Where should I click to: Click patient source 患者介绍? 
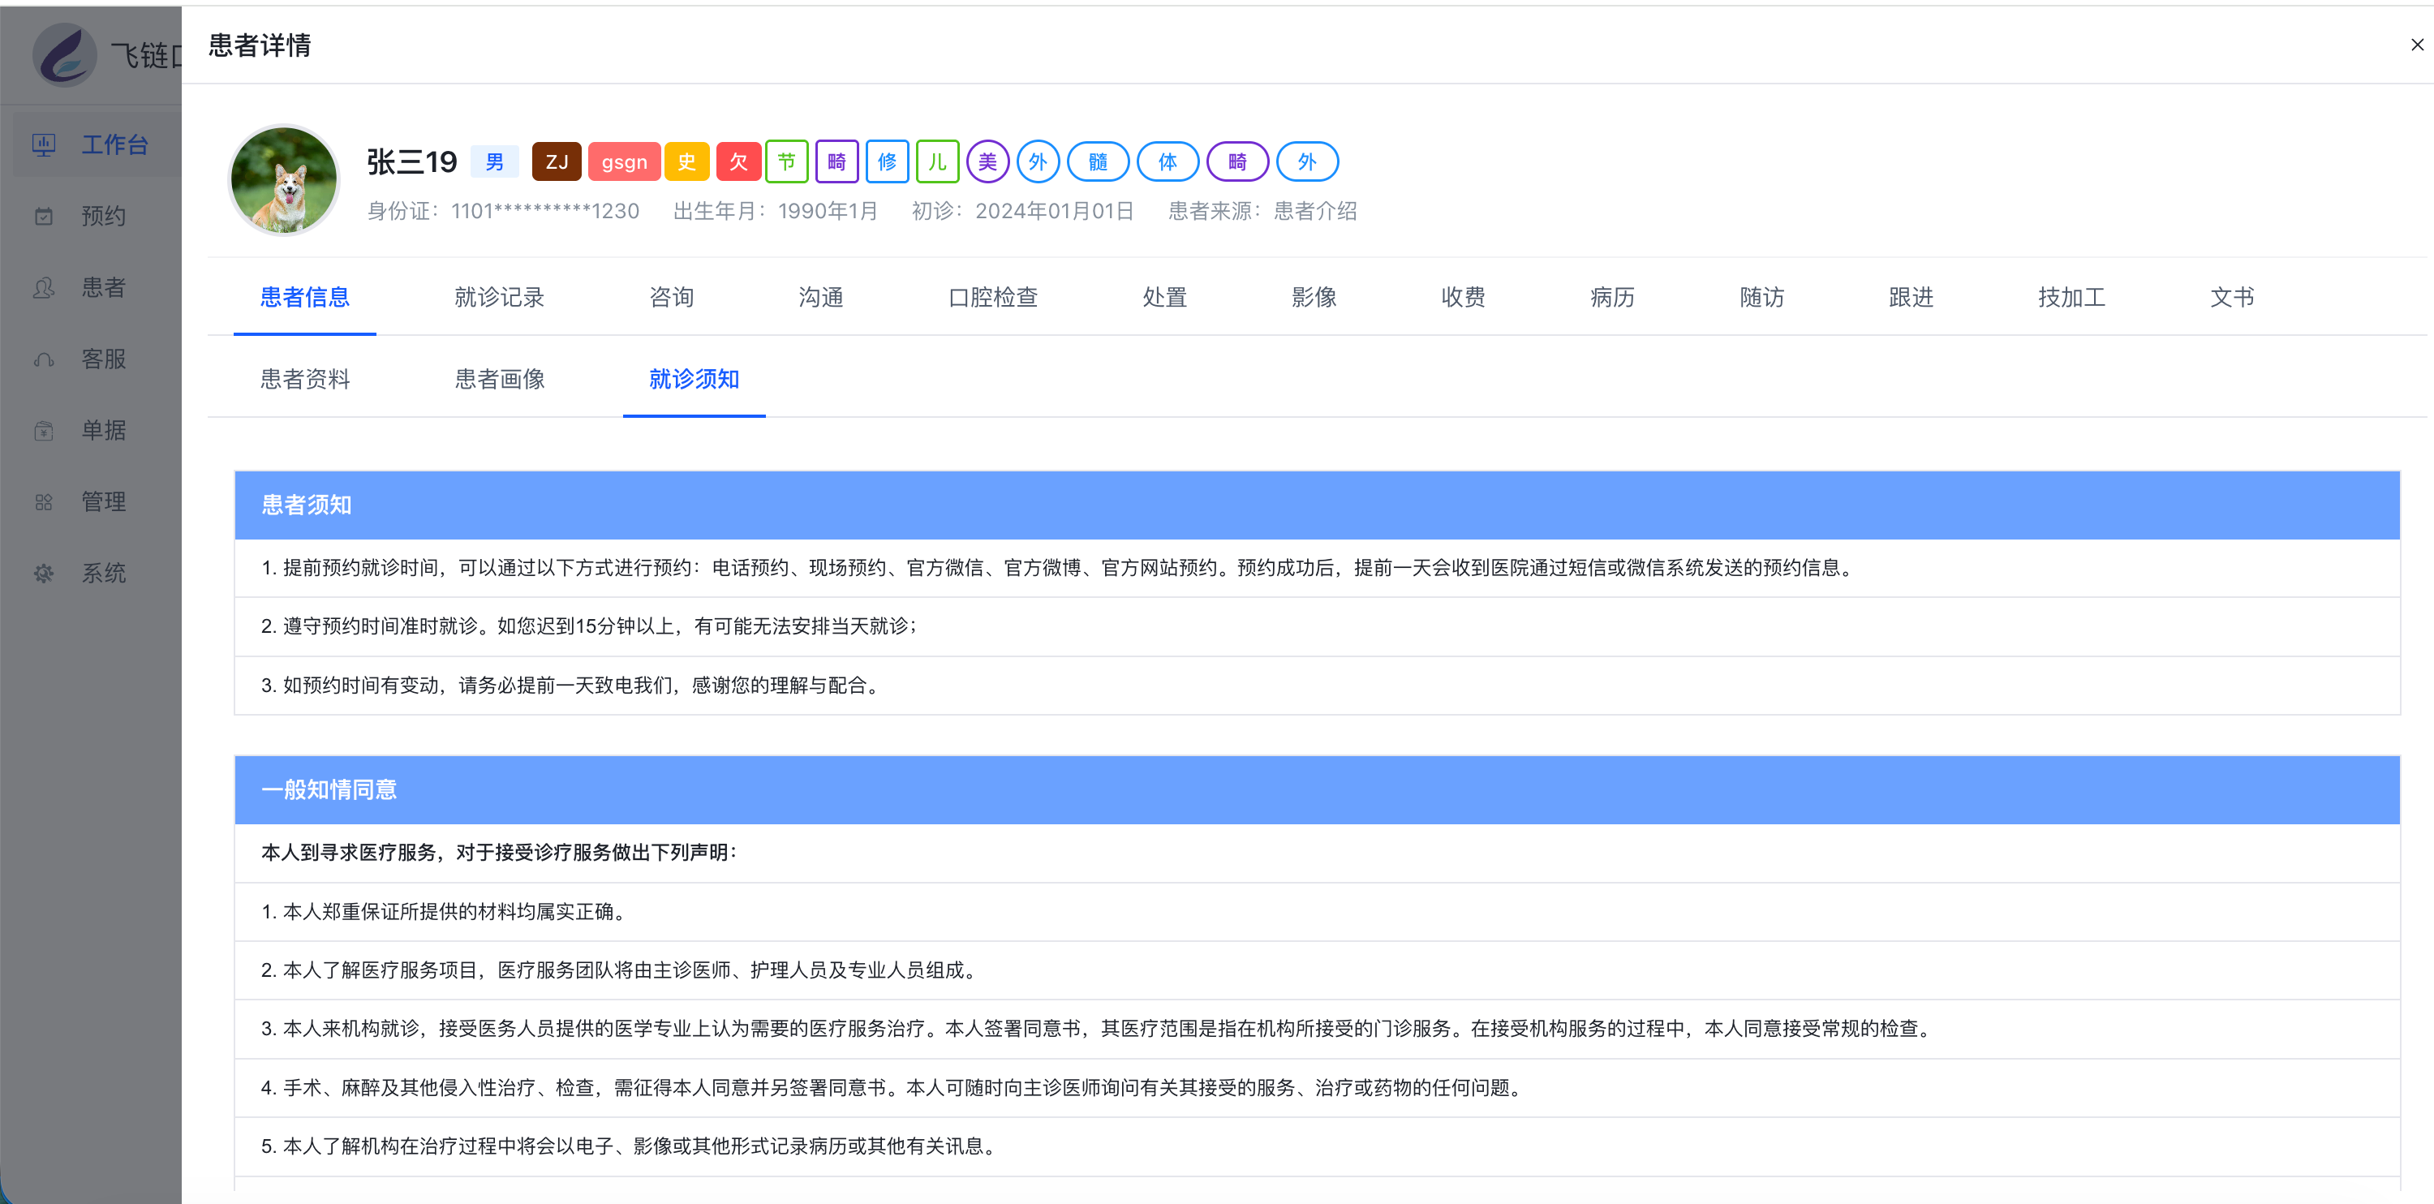pos(1315,211)
